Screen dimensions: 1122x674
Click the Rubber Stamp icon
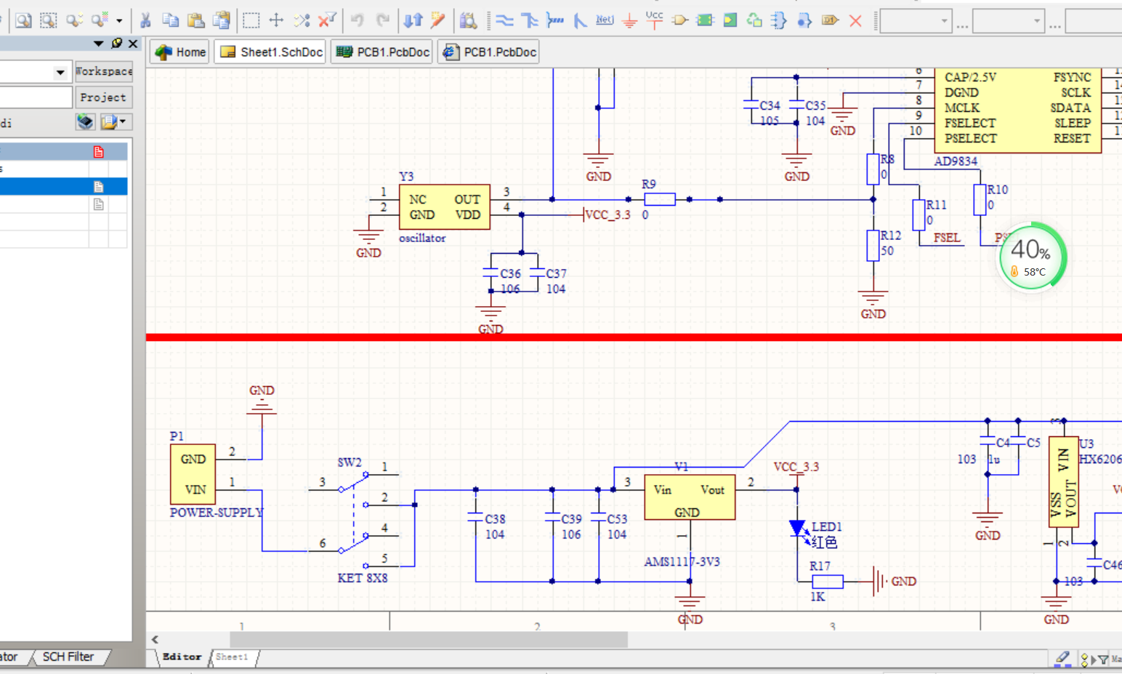pyautogui.click(x=222, y=20)
